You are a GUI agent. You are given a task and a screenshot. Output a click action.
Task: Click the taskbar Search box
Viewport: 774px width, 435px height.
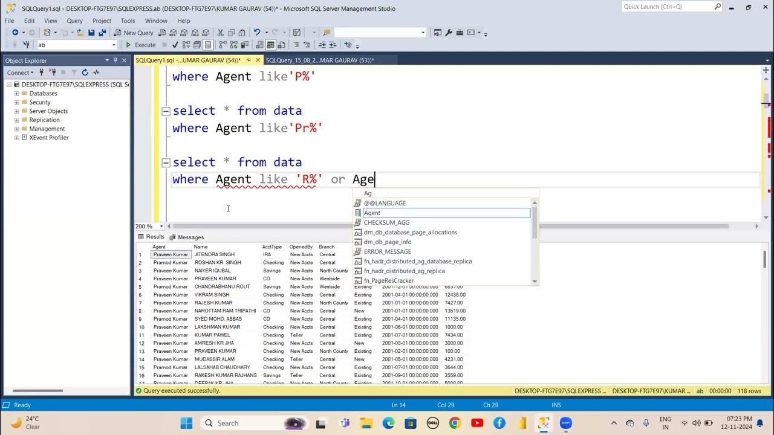[254, 423]
